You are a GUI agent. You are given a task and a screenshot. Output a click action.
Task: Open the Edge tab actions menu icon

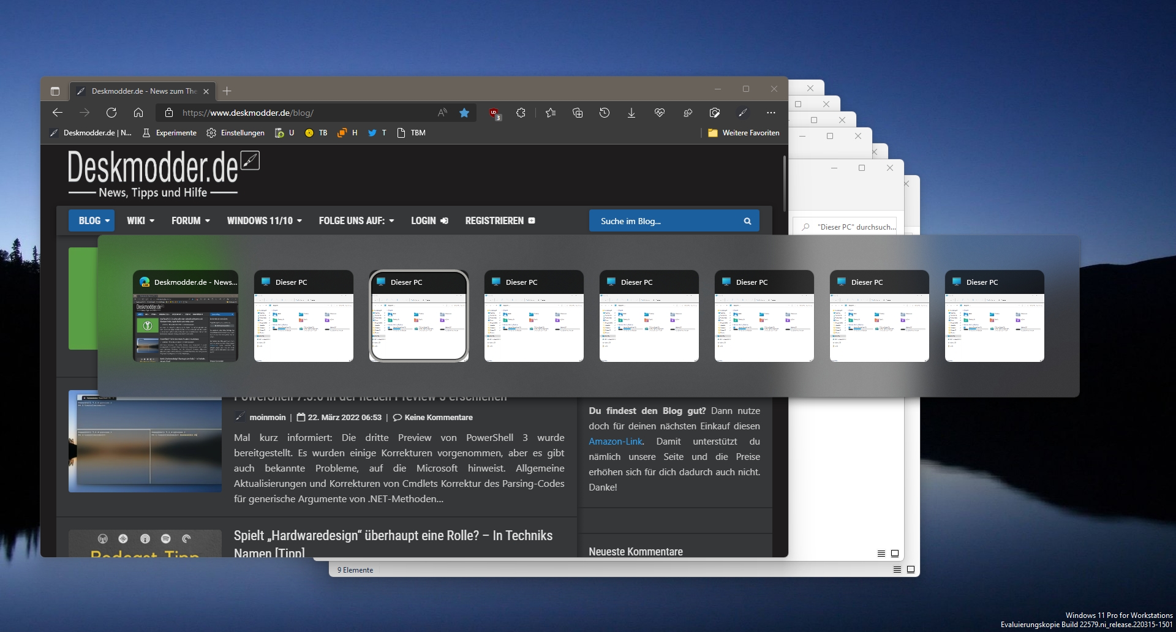[55, 91]
